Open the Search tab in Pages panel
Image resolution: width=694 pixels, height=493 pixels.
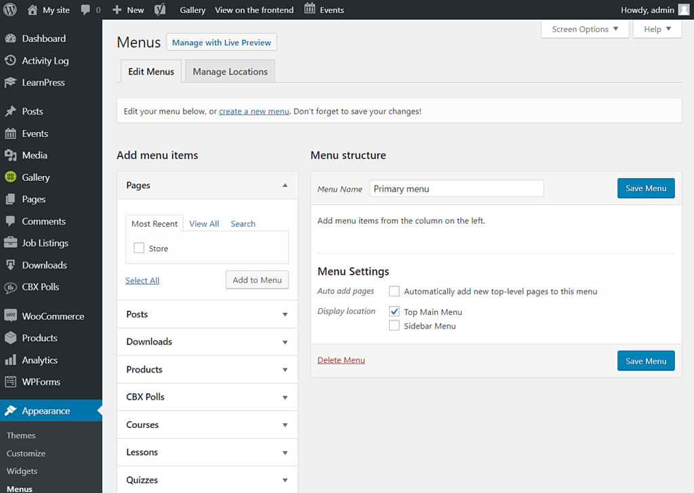243,223
